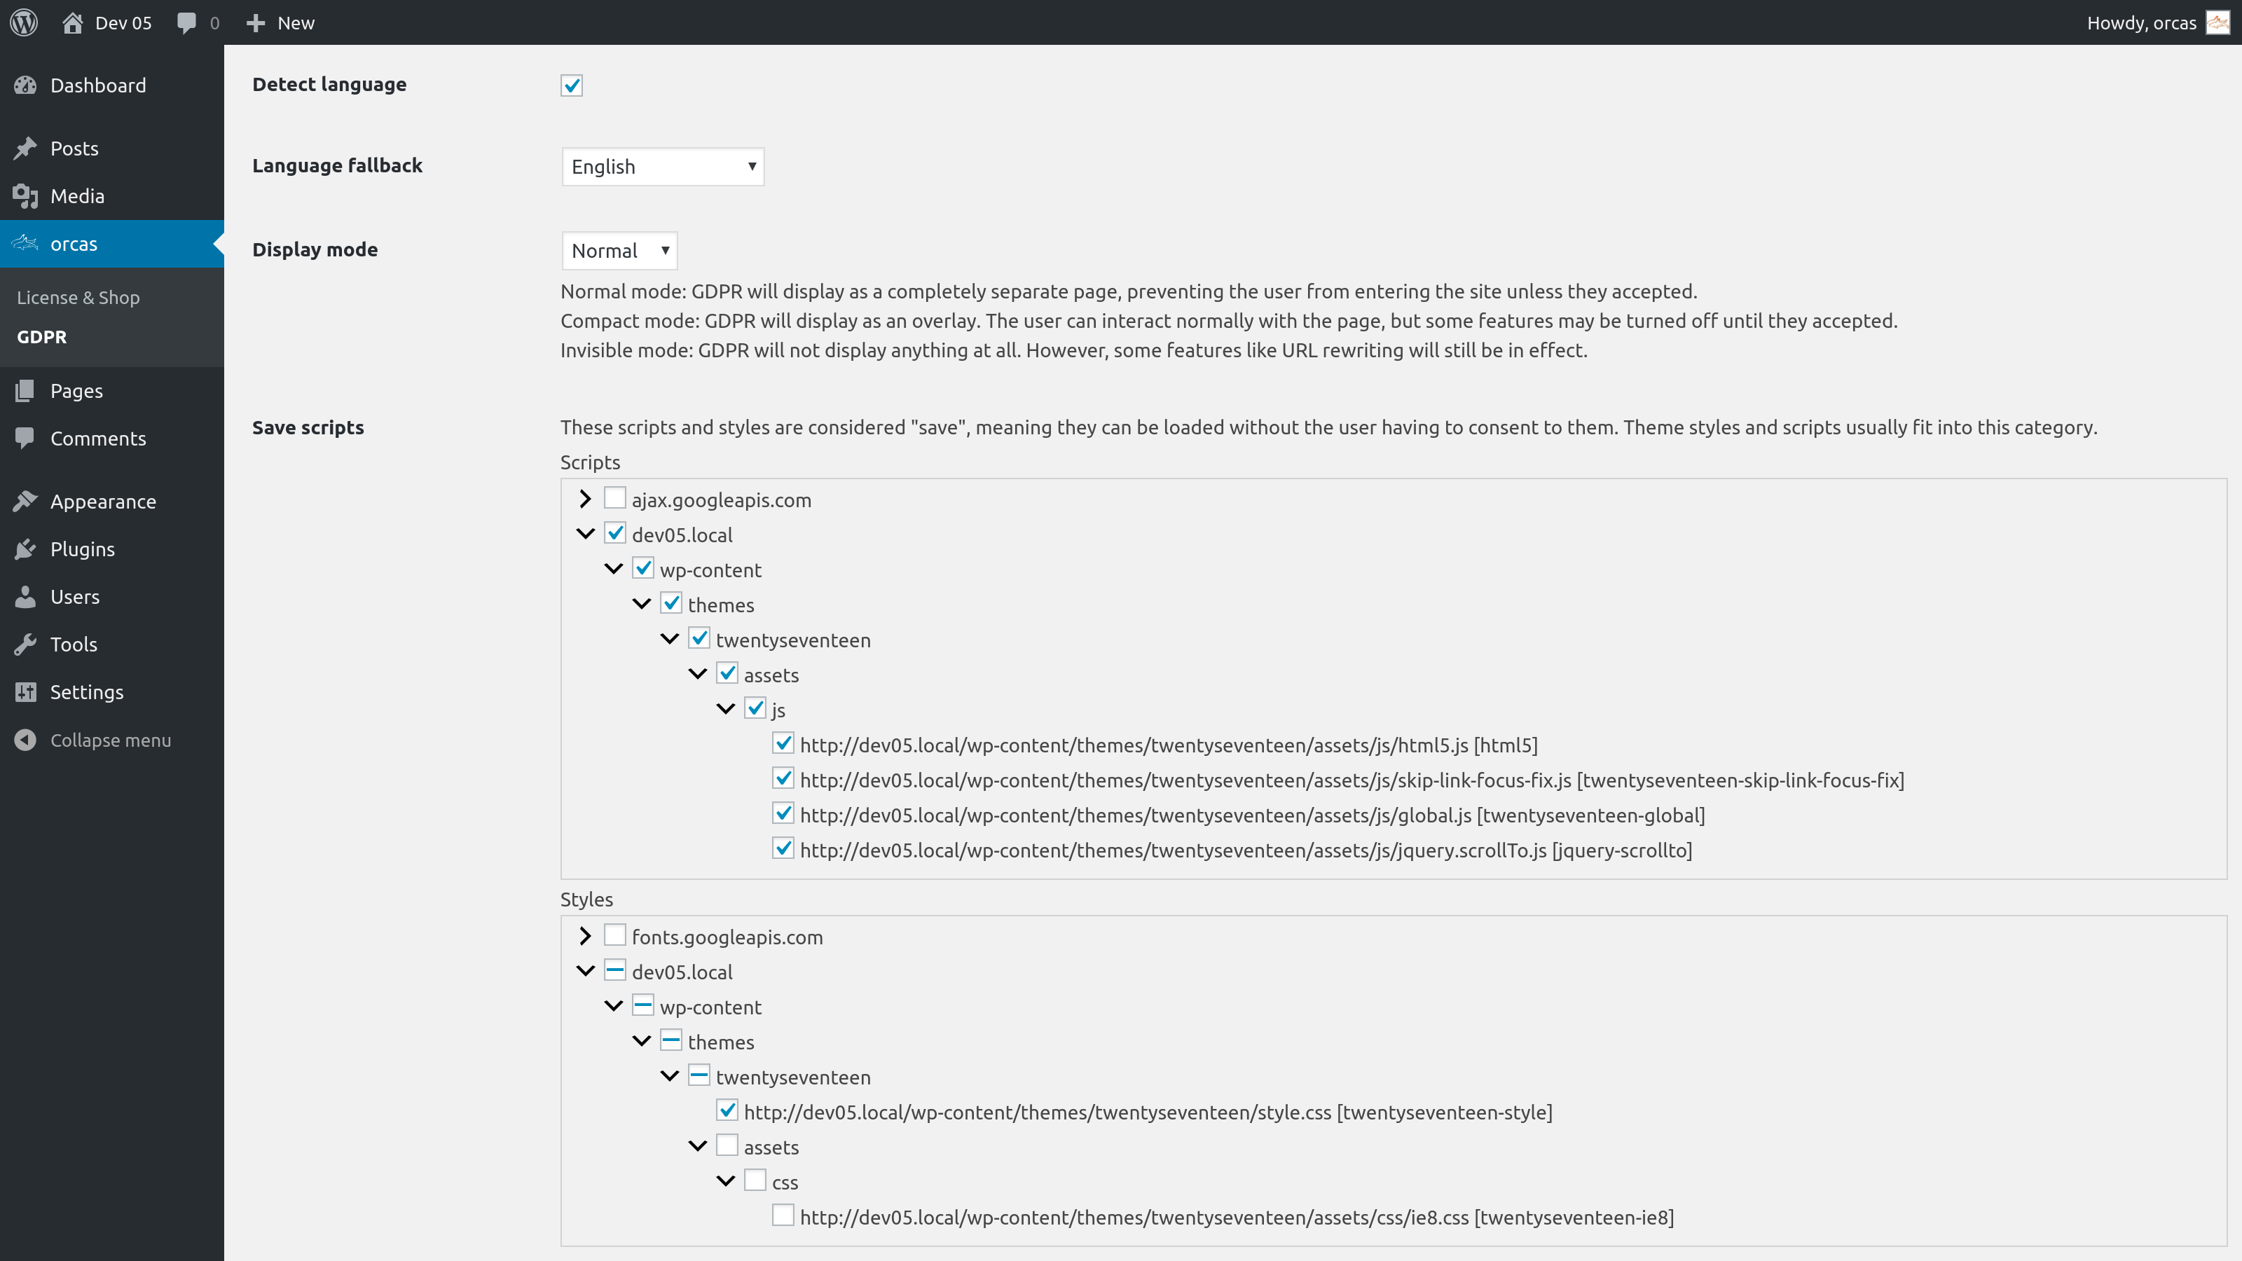Enable the ie8.css style checkbox

(783, 1215)
